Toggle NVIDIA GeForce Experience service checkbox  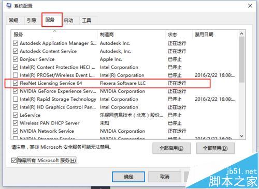coord(16,91)
